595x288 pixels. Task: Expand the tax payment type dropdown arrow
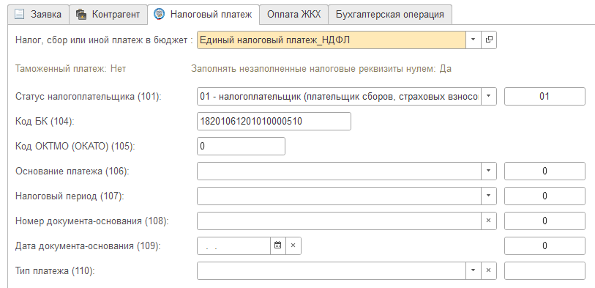pos(474,40)
